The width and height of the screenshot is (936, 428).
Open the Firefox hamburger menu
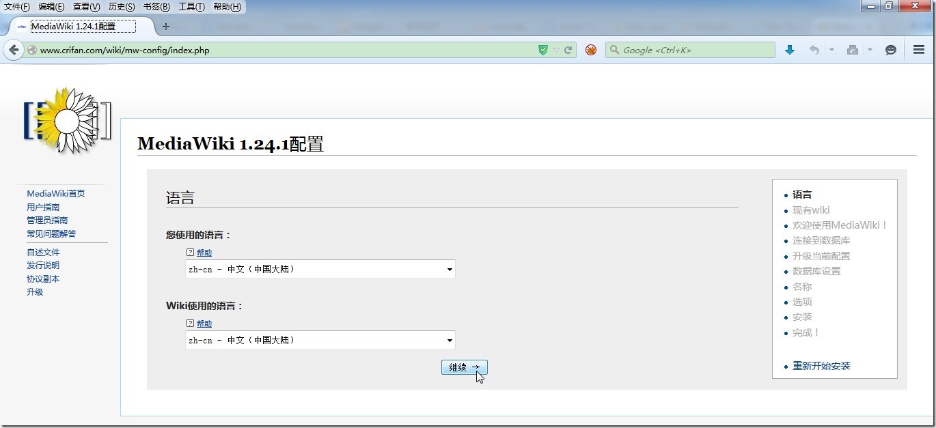tap(919, 50)
